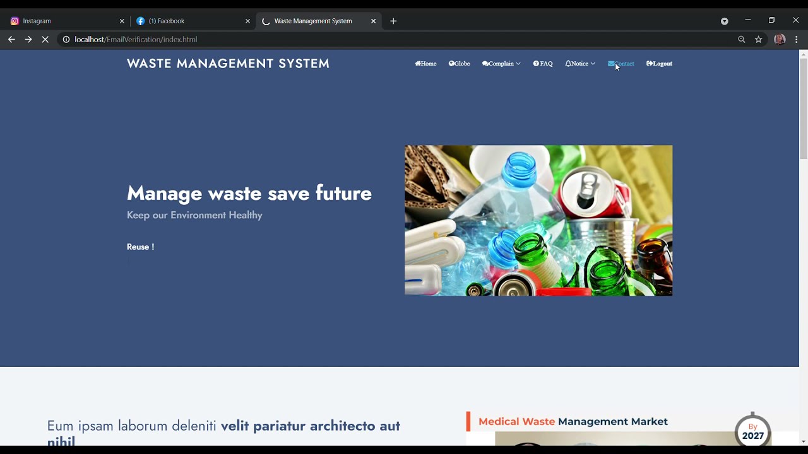View site information icon in address bar
This screenshot has height=454, width=808.
pyautogui.click(x=66, y=39)
